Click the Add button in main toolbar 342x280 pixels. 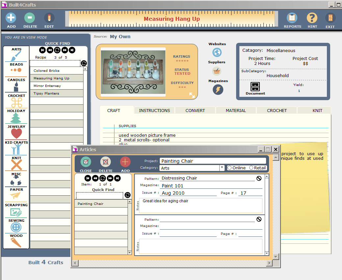point(11,18)
